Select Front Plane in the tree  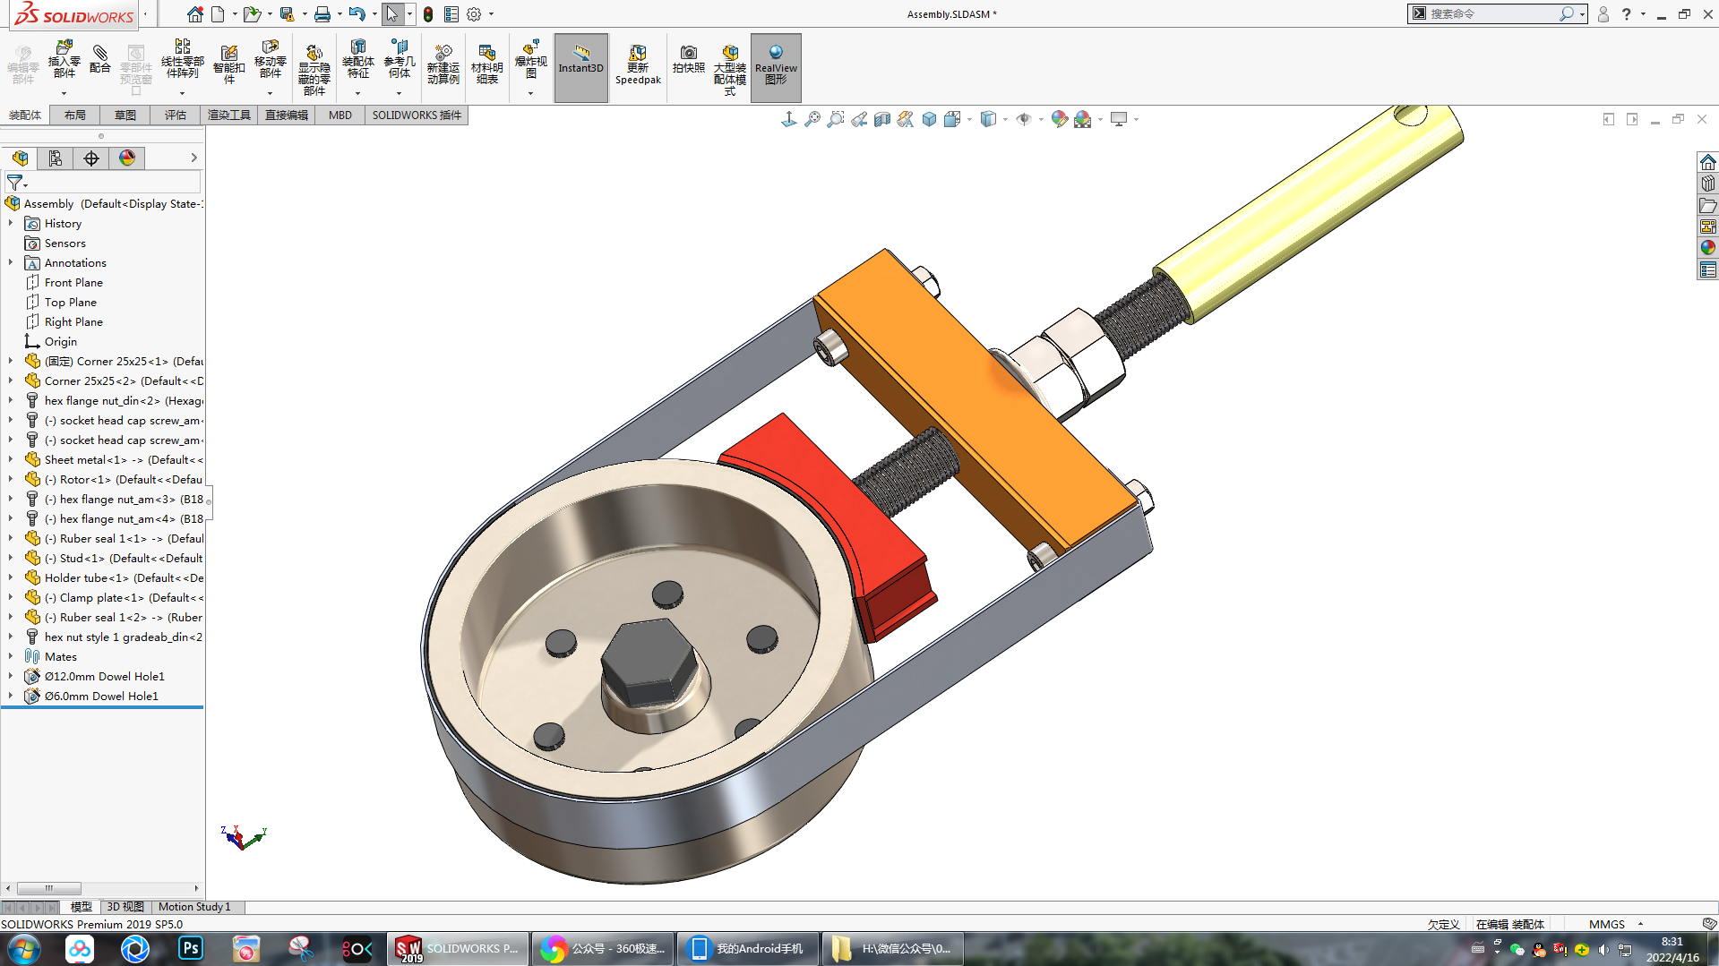click(x=73, y=282)
